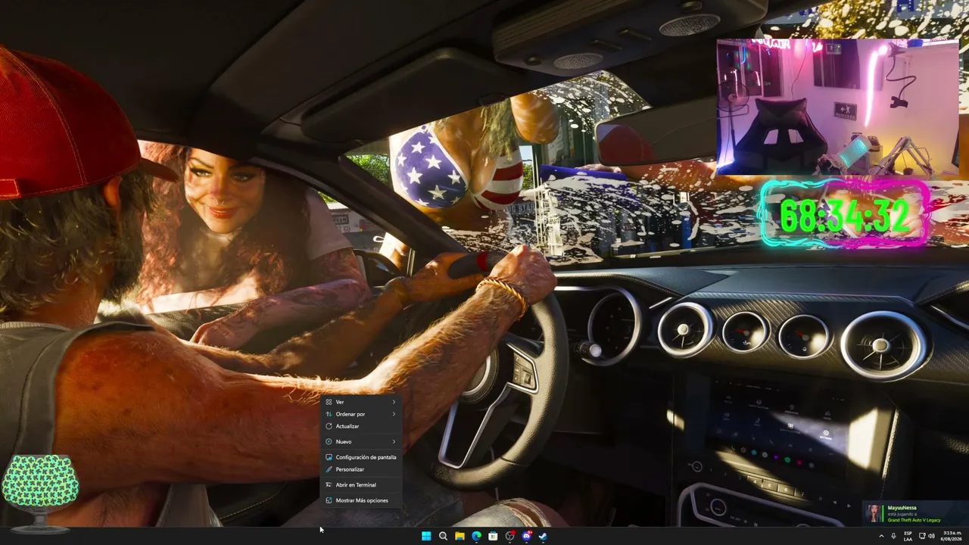The height and width of the screenshot is (545, 969).
Task: Expand the Nuevo submenu
Action: (361, 441)
